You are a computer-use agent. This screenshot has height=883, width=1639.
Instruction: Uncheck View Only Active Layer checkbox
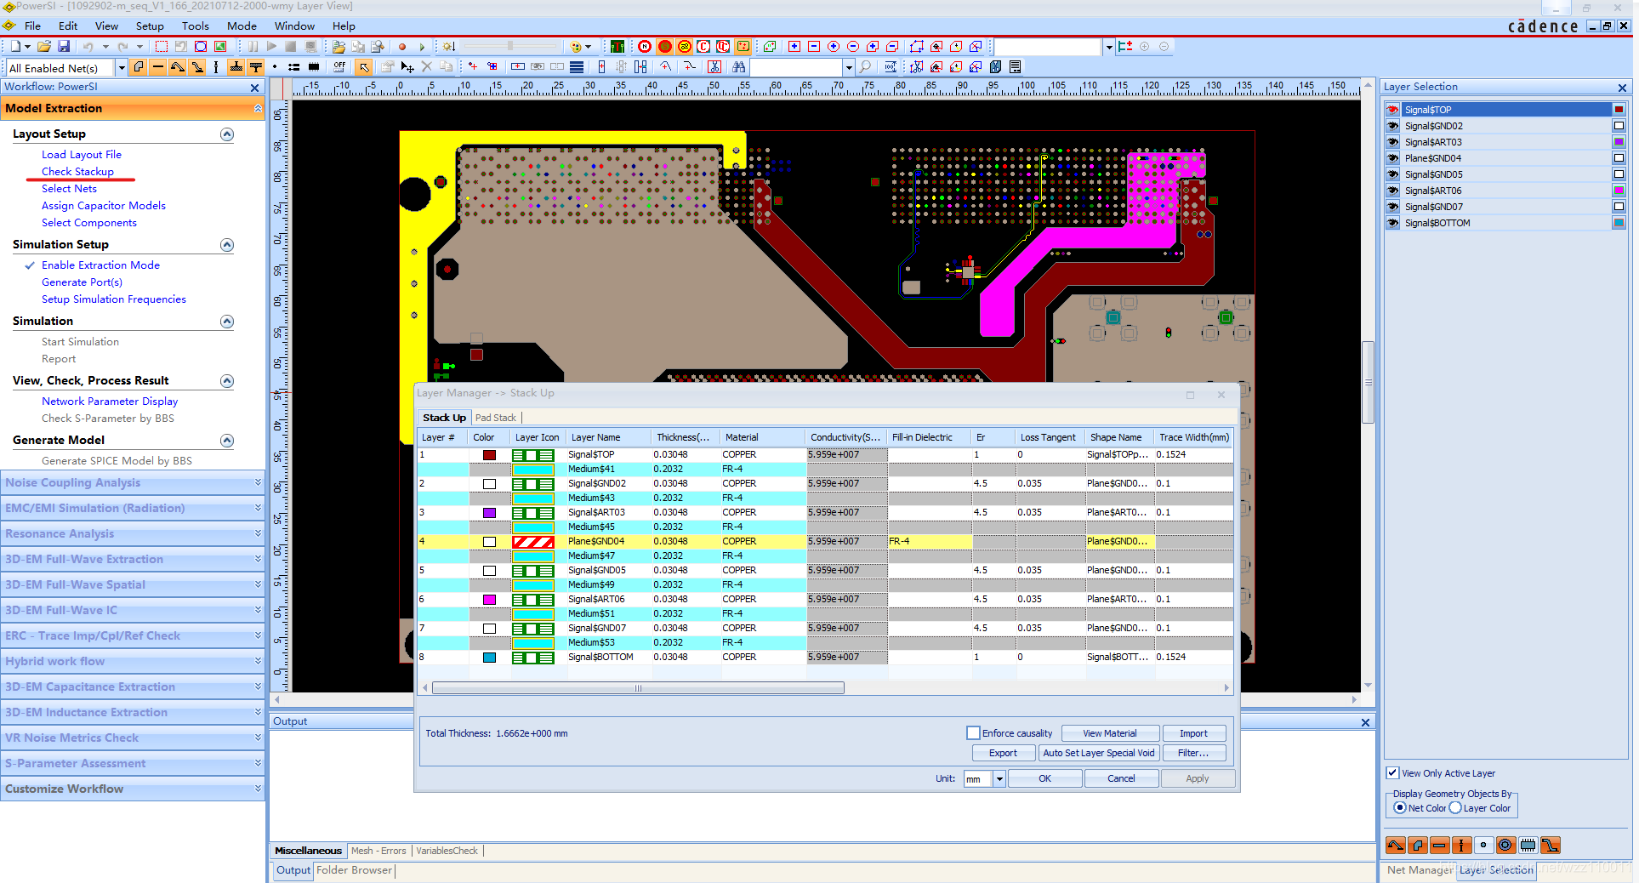pyautogui.click(x=1392, y=773)
